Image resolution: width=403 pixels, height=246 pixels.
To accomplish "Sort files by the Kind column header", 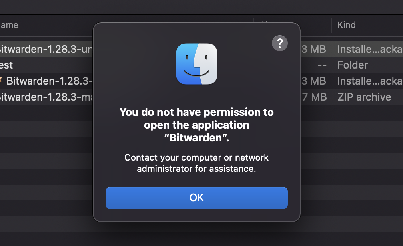I will [x=346, y=25].
